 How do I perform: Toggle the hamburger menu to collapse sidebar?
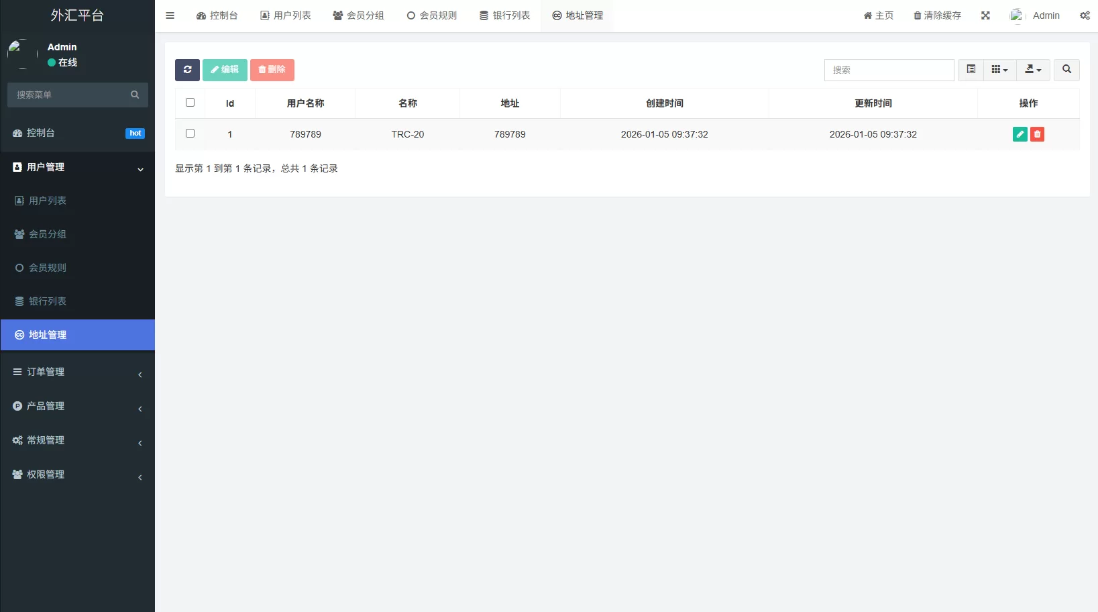[x=170, y=15]
